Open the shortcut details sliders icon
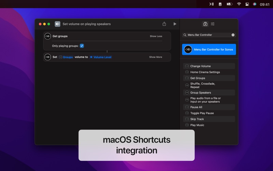Image resolution: width=273 pixels, height=171 pixels. pos(213,24)
